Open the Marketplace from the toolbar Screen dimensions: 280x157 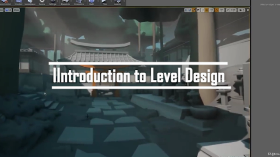click(x=30, y=2)
